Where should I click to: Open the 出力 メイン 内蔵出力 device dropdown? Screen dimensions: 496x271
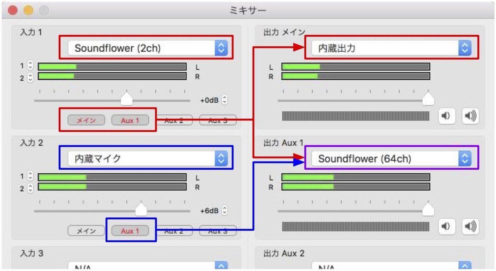pyautogui.click(x=392, y=48)
